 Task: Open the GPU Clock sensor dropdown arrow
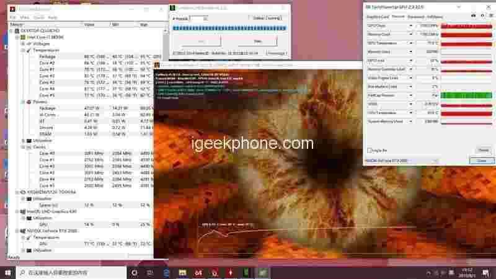(x=411, y=26)
